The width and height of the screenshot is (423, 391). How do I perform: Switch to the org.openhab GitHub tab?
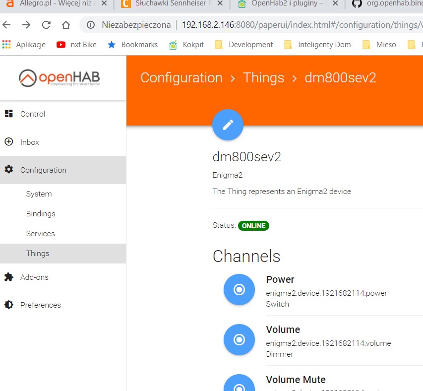coord(388,4)
